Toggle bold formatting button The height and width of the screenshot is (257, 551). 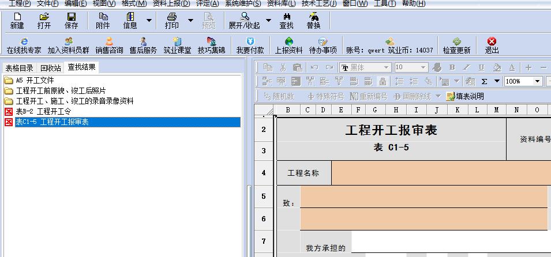(x=452, y=67)
